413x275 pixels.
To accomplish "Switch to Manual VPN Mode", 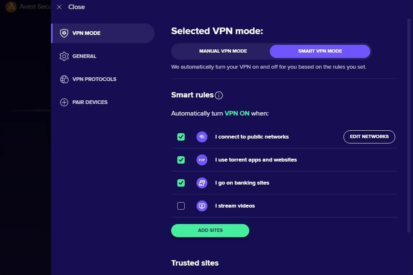I will pyautogui.click(x=223, y=51).
